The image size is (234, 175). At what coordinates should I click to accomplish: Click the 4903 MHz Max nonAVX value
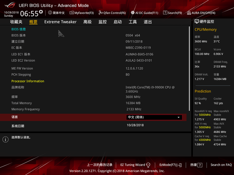tap(220, 119)
